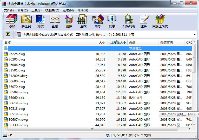
Task: Click the vertical scrollbar thumb
Action: (194, 58)
